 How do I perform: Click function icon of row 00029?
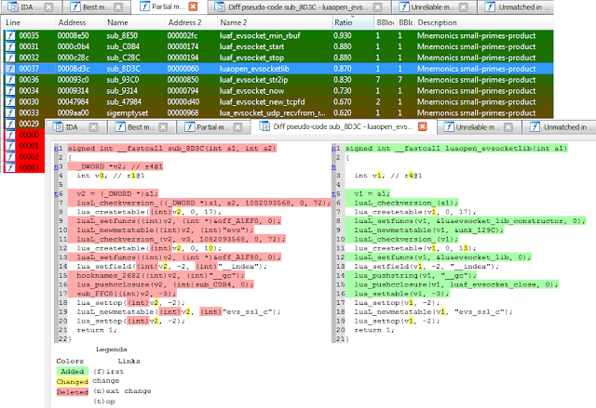(10, 124)
